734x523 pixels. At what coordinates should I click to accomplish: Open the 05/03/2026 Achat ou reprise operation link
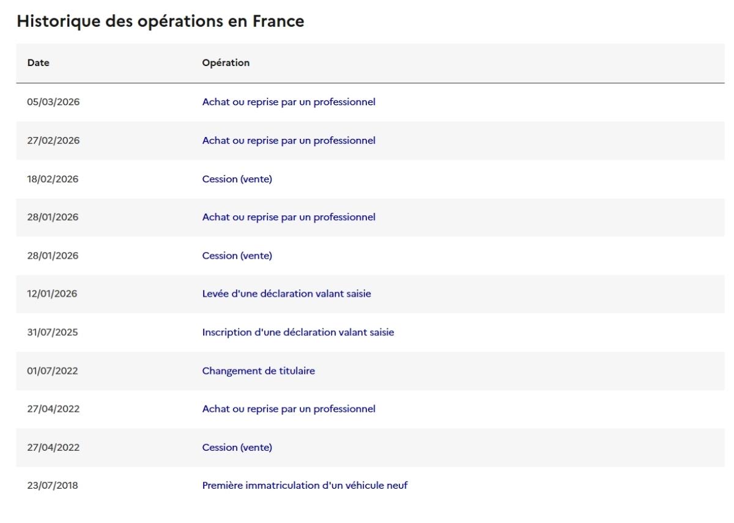click(x=288, y=102)
